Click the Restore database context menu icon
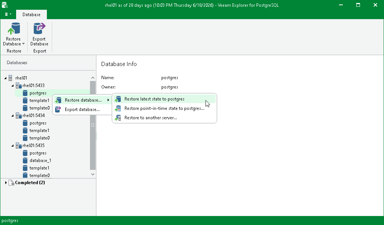Screen dimensions: 384x225 pyautogui.click(x=58, y=100)
